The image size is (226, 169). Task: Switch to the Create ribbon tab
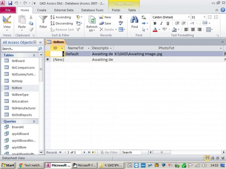42,10
